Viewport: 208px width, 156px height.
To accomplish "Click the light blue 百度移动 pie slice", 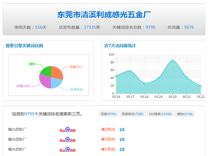I will (x=56, y=83).
